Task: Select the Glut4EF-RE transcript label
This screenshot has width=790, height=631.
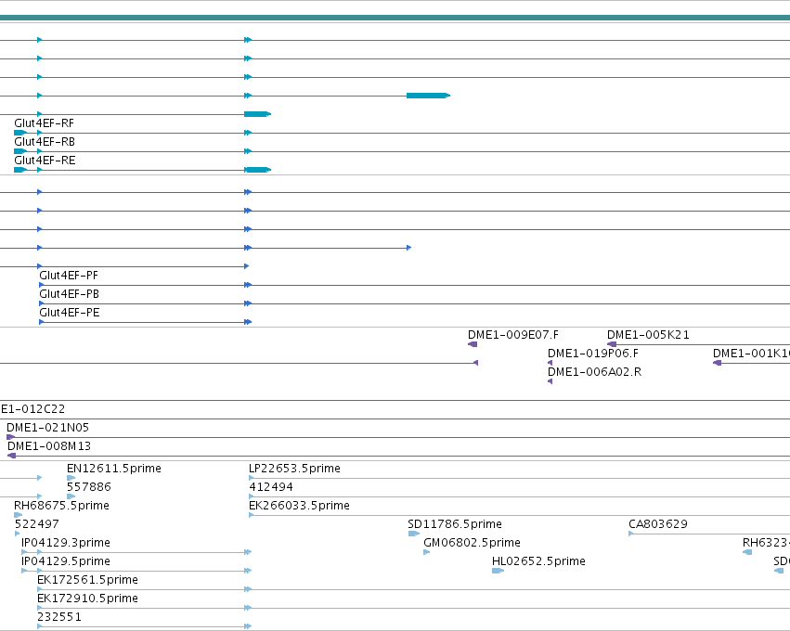Action: [45, 161]
